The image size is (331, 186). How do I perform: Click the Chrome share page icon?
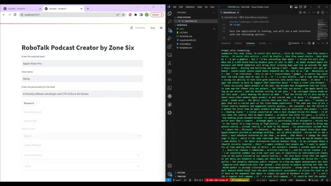(x=117, y=15)
